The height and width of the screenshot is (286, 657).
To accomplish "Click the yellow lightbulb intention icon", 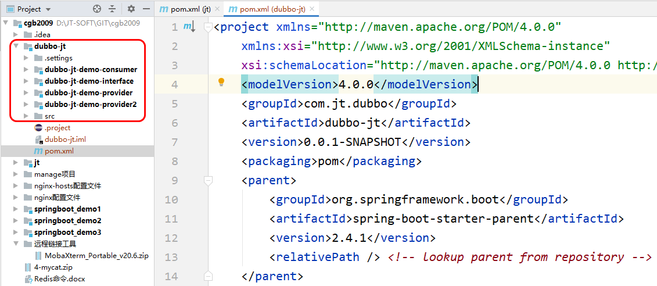I will point(222,82).
